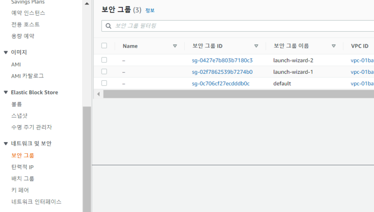The height and width of the screenshot is (212, 374).
Task: Click the search magnifier icon in filter box
Action: (x=108, y=26)
